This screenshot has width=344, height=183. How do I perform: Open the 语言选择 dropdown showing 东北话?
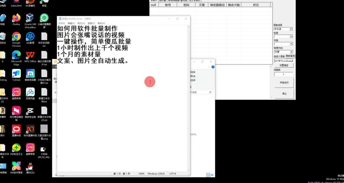point(283,29)
